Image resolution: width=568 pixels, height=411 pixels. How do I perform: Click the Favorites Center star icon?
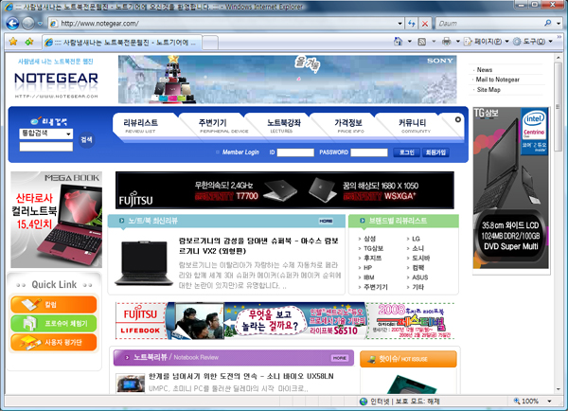coord(13,42)
